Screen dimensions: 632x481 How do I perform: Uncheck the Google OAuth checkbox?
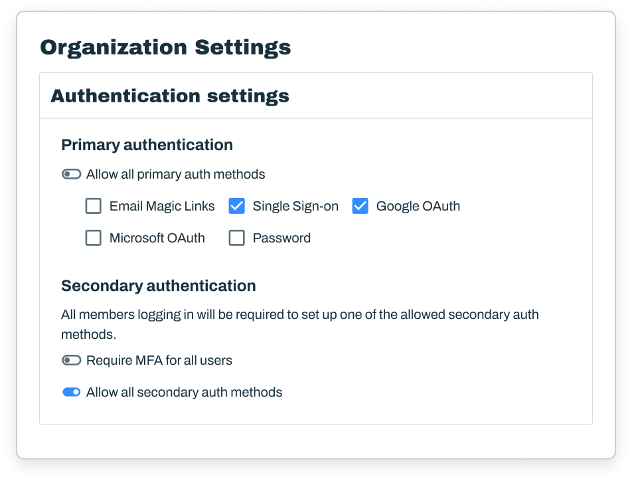tap(360, 206)
